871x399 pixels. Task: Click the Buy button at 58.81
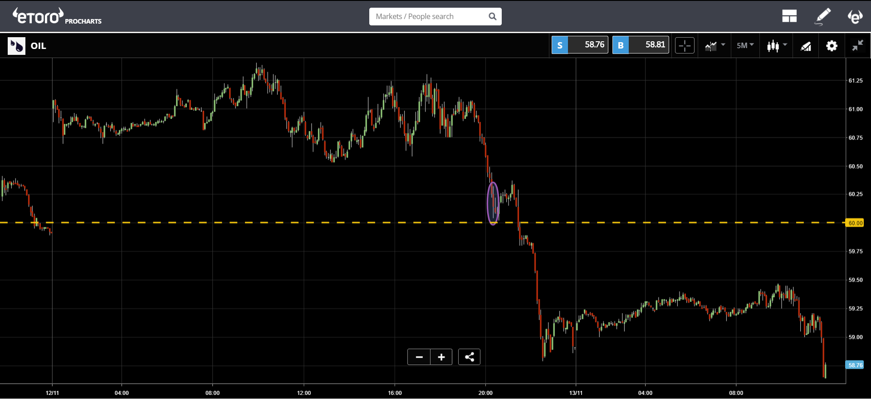tap(641, 45)
